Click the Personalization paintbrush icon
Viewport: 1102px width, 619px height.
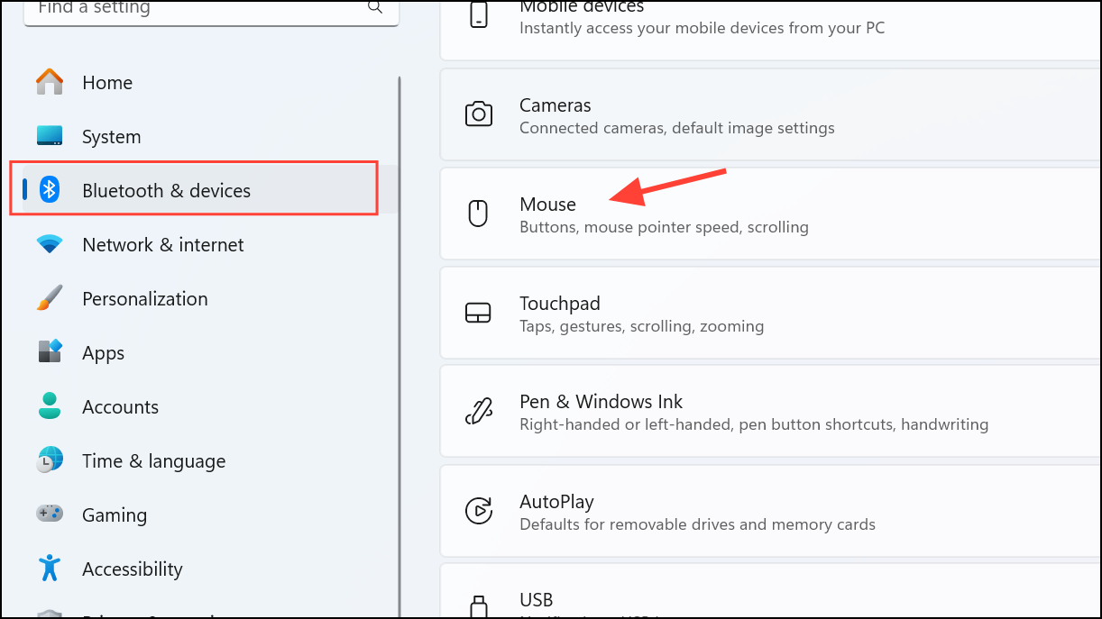[49, 297]
